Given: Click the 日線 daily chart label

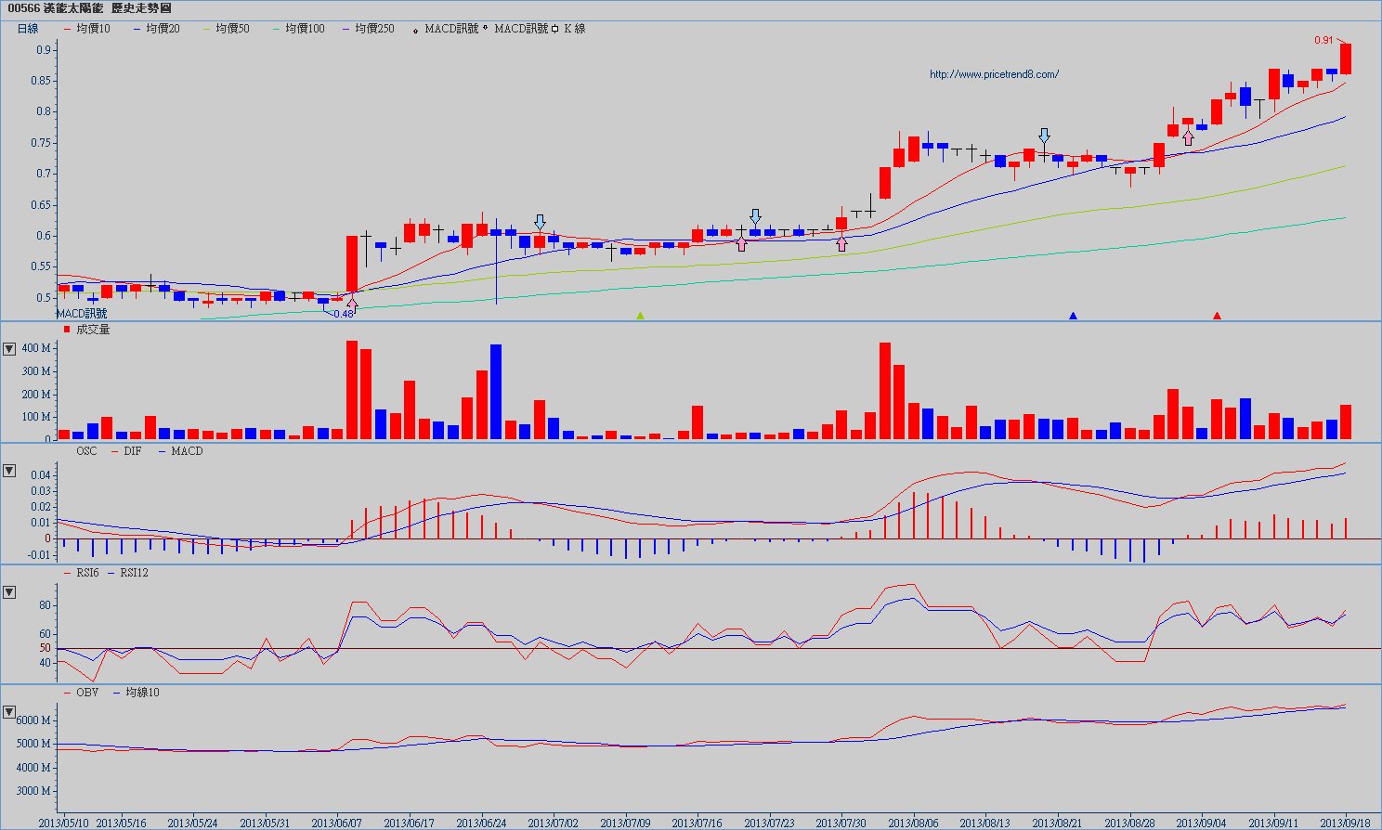Looking at the screenshot, I should pyautogui.click(x=28, y=29).
